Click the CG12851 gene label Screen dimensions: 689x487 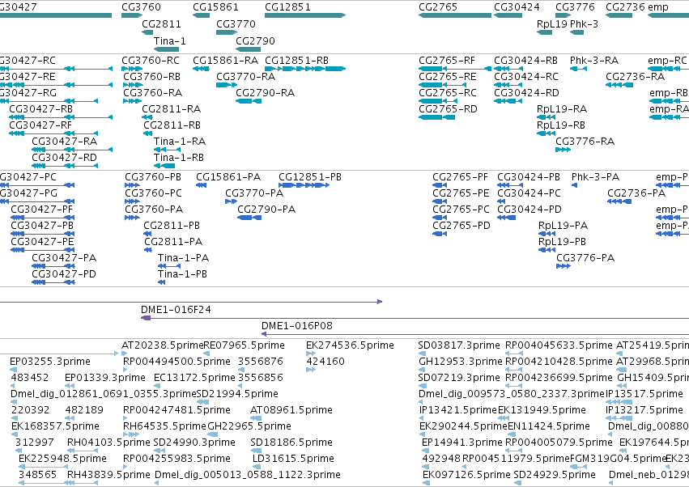(x=287, y=7)
